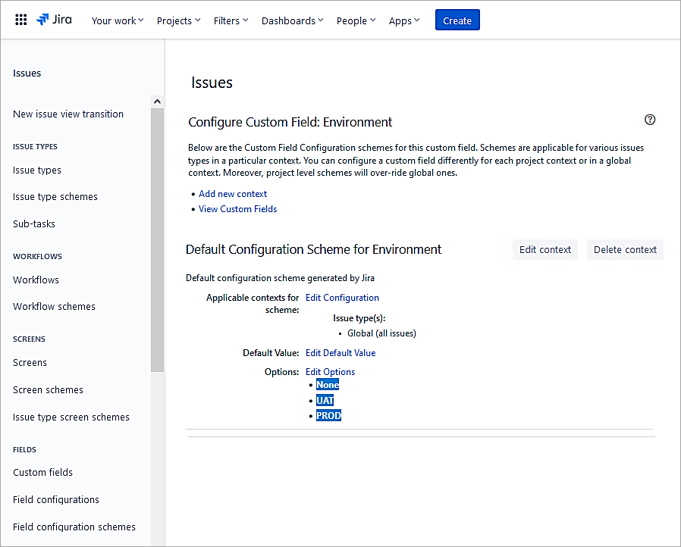Open the Projects dropdown menu
The image size is (681, 547).
178,20
